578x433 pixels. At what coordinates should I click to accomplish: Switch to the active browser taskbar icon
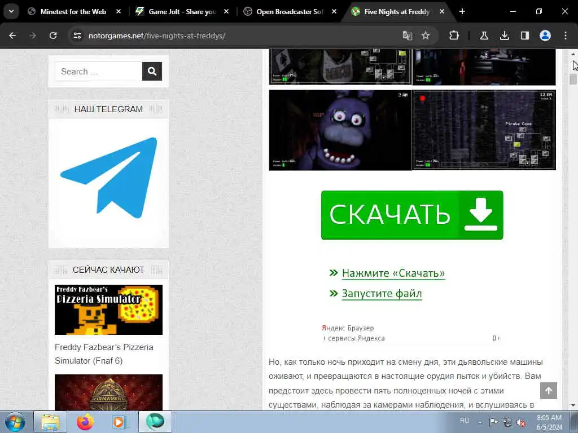coord(155,422)
